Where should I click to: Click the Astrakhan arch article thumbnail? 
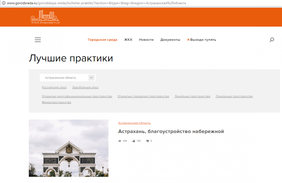(x=68, y=148)
